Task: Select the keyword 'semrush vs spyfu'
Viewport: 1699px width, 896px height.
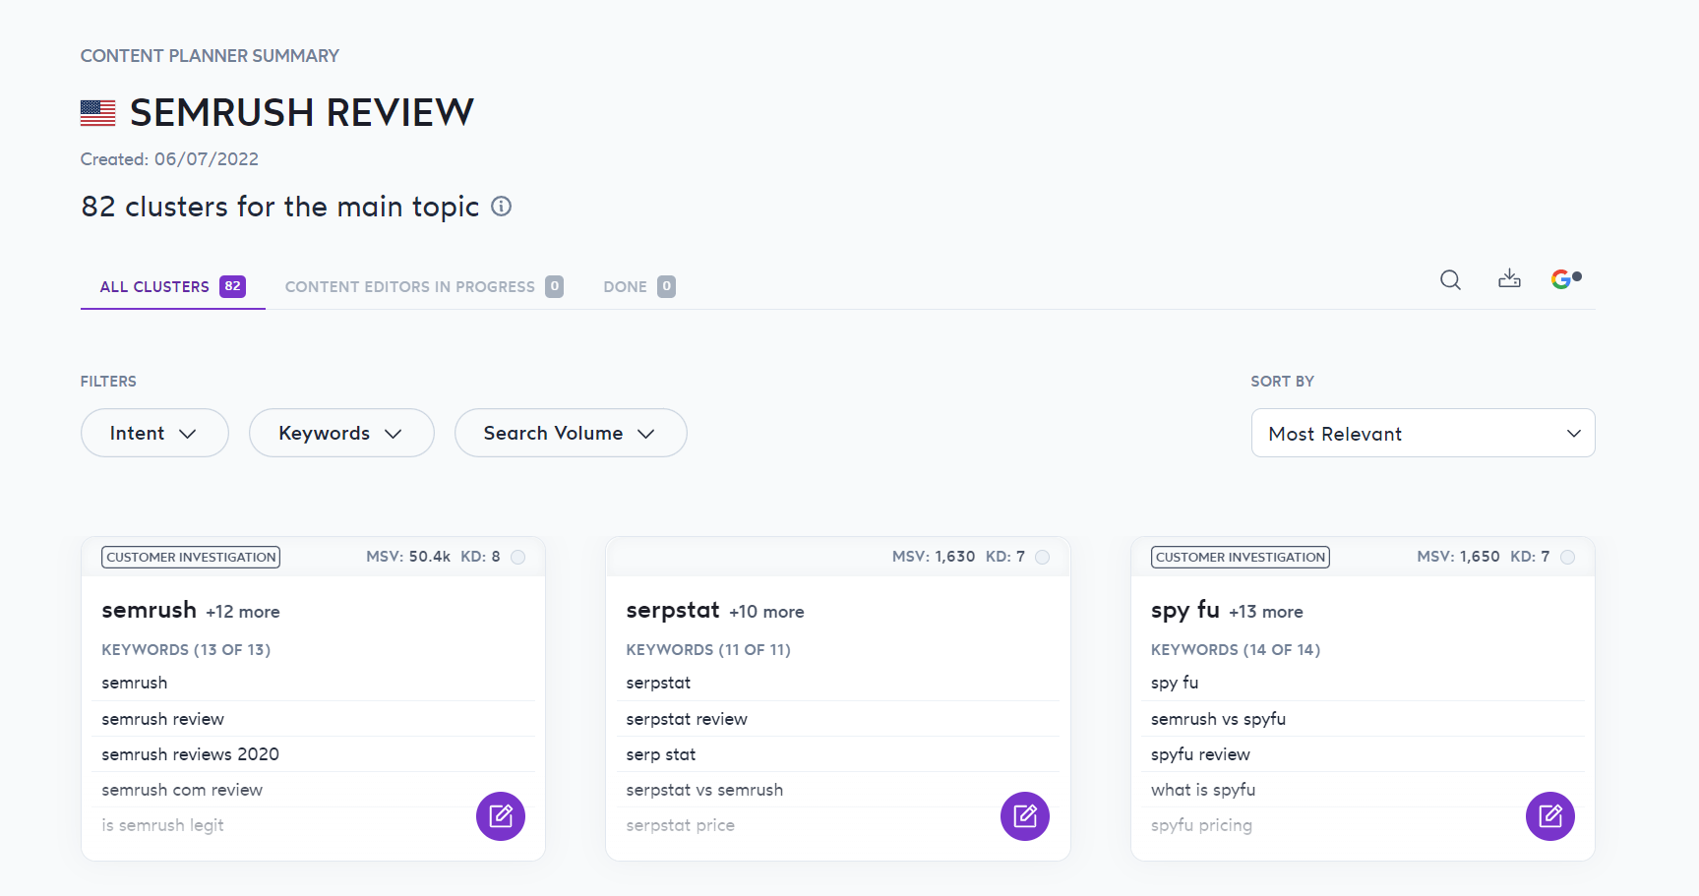Action: [x=1218, y=719]
